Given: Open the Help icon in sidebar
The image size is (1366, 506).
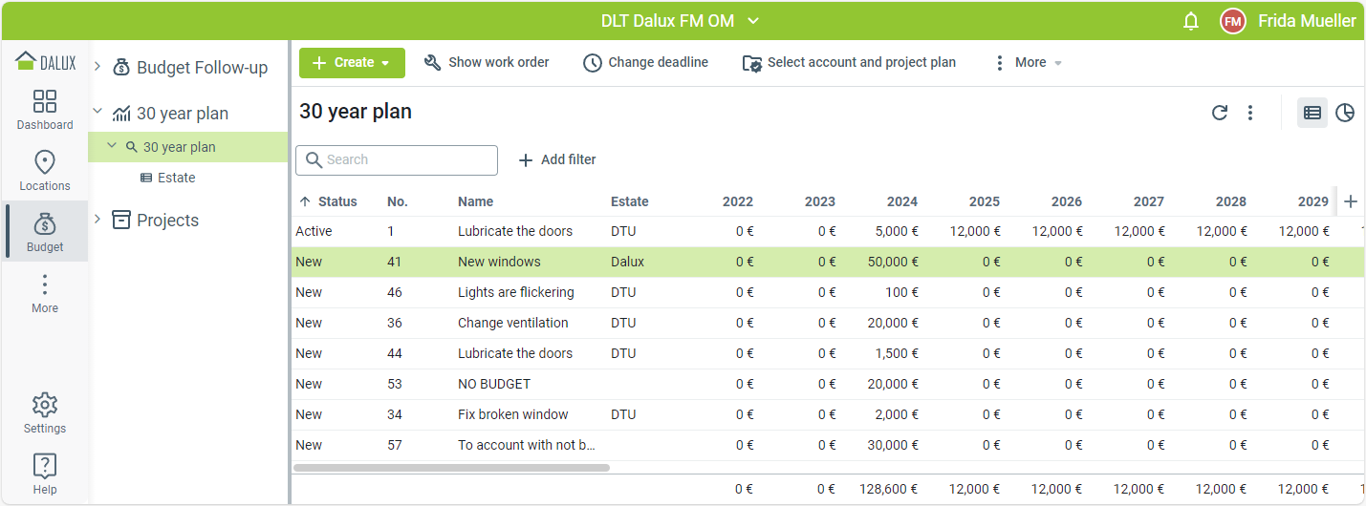Looking at the screenshot, I should tap(45, 474).
